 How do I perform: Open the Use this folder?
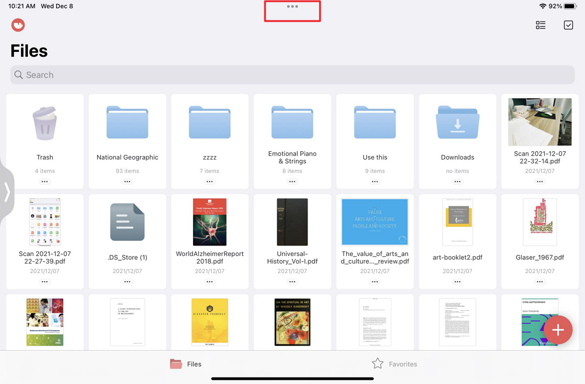(x=375, y=122)
